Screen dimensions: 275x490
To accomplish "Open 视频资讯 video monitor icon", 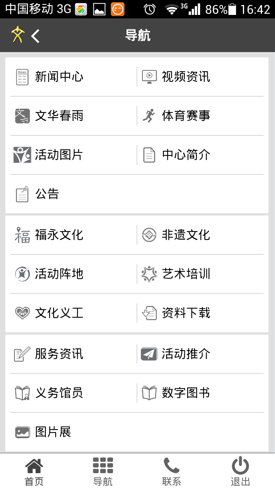I will point(149,77).
